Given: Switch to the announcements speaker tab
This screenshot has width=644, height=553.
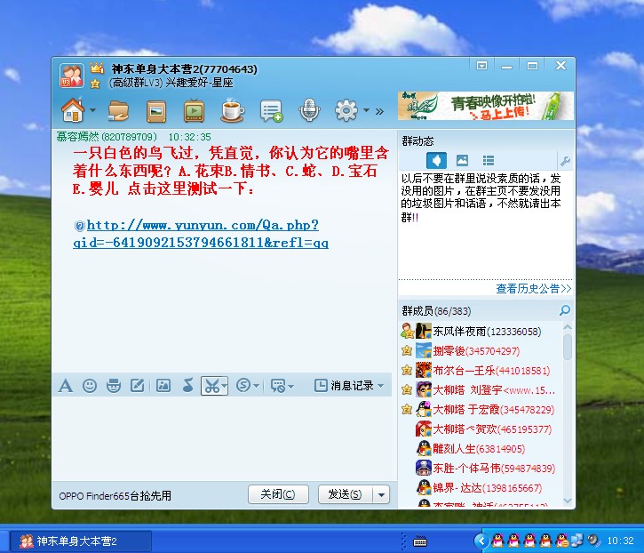Looking at the screenshot, I should (436, 160).
